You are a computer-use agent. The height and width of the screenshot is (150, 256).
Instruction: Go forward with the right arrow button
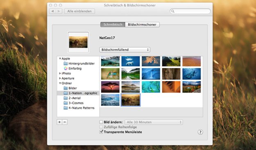(x=59, y=11)
